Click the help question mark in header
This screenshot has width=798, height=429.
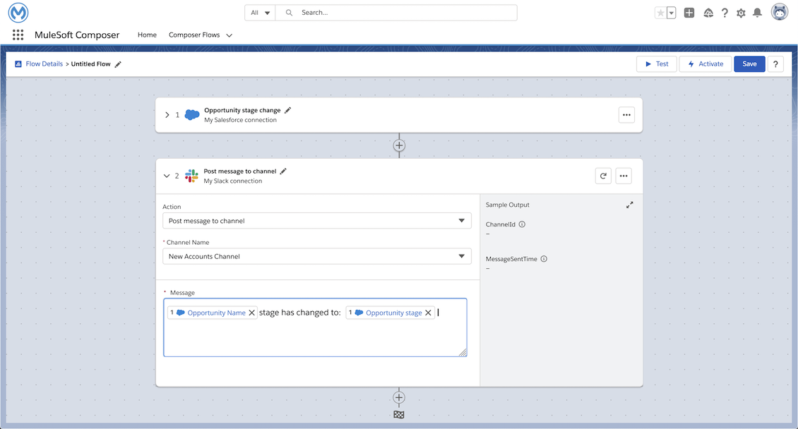click(725, 13)
